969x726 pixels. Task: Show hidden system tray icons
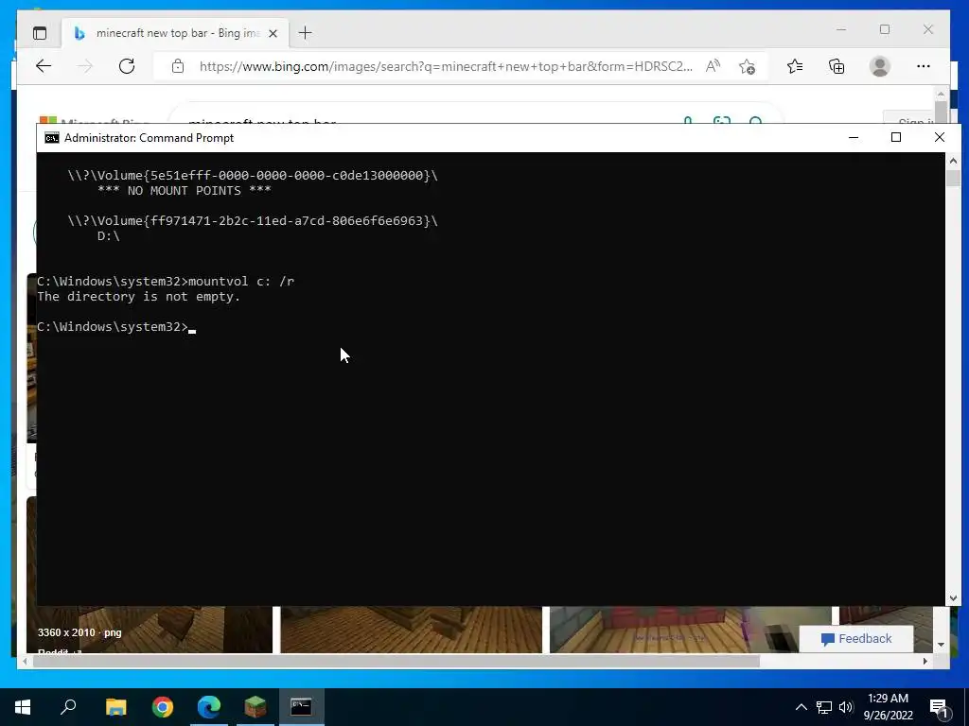click(x=801, y=707)
